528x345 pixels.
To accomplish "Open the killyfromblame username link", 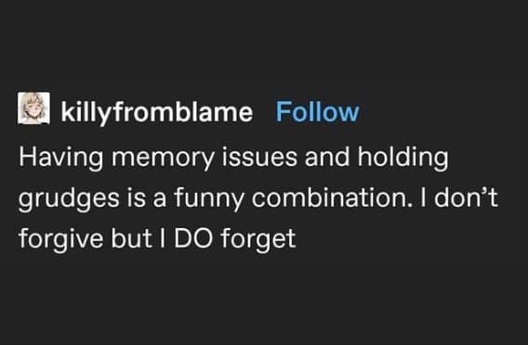I will click(x=156, y=112).
